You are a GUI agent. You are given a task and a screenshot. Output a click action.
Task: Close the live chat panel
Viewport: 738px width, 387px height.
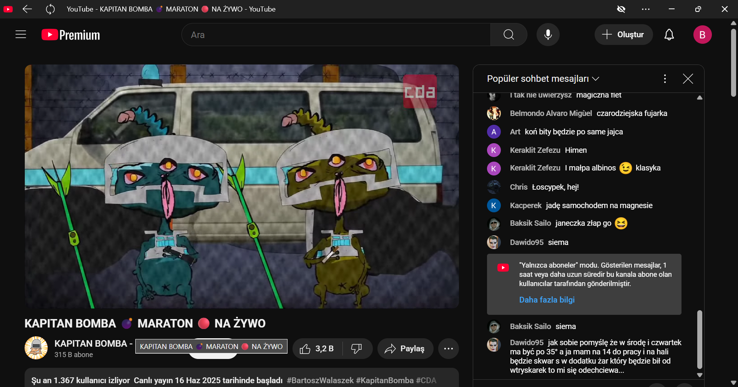click(x=688, y=79)
